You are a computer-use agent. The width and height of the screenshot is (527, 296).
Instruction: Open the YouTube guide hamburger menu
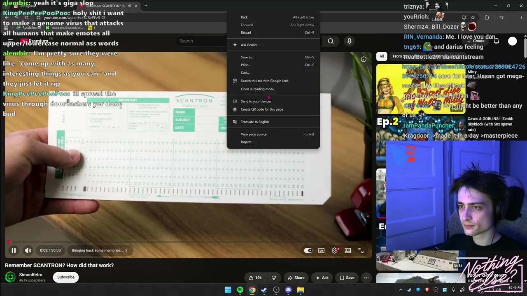pyautogui.click(x=10, y=41)
